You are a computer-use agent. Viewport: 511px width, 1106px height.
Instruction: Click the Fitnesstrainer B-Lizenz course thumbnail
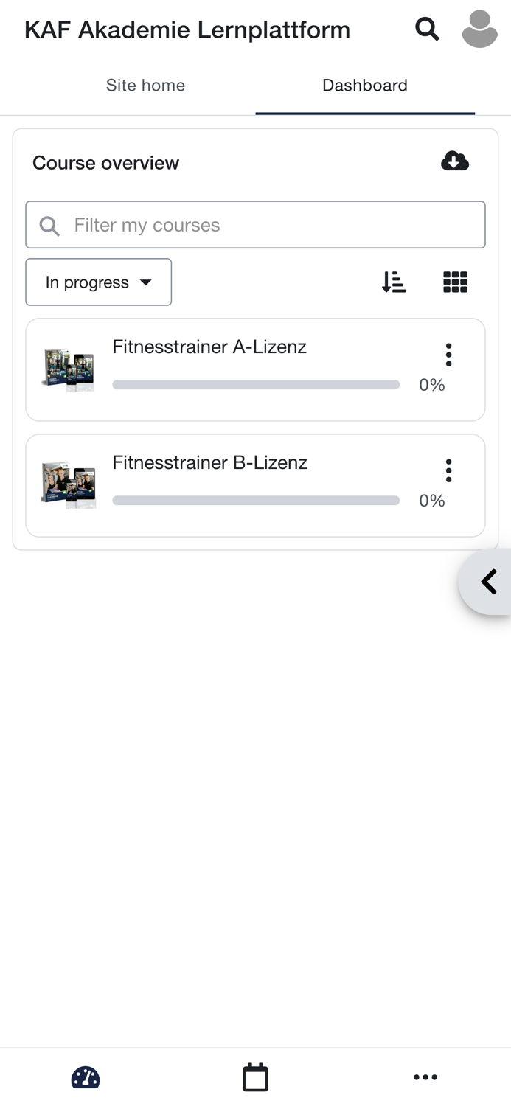[69, 485]
